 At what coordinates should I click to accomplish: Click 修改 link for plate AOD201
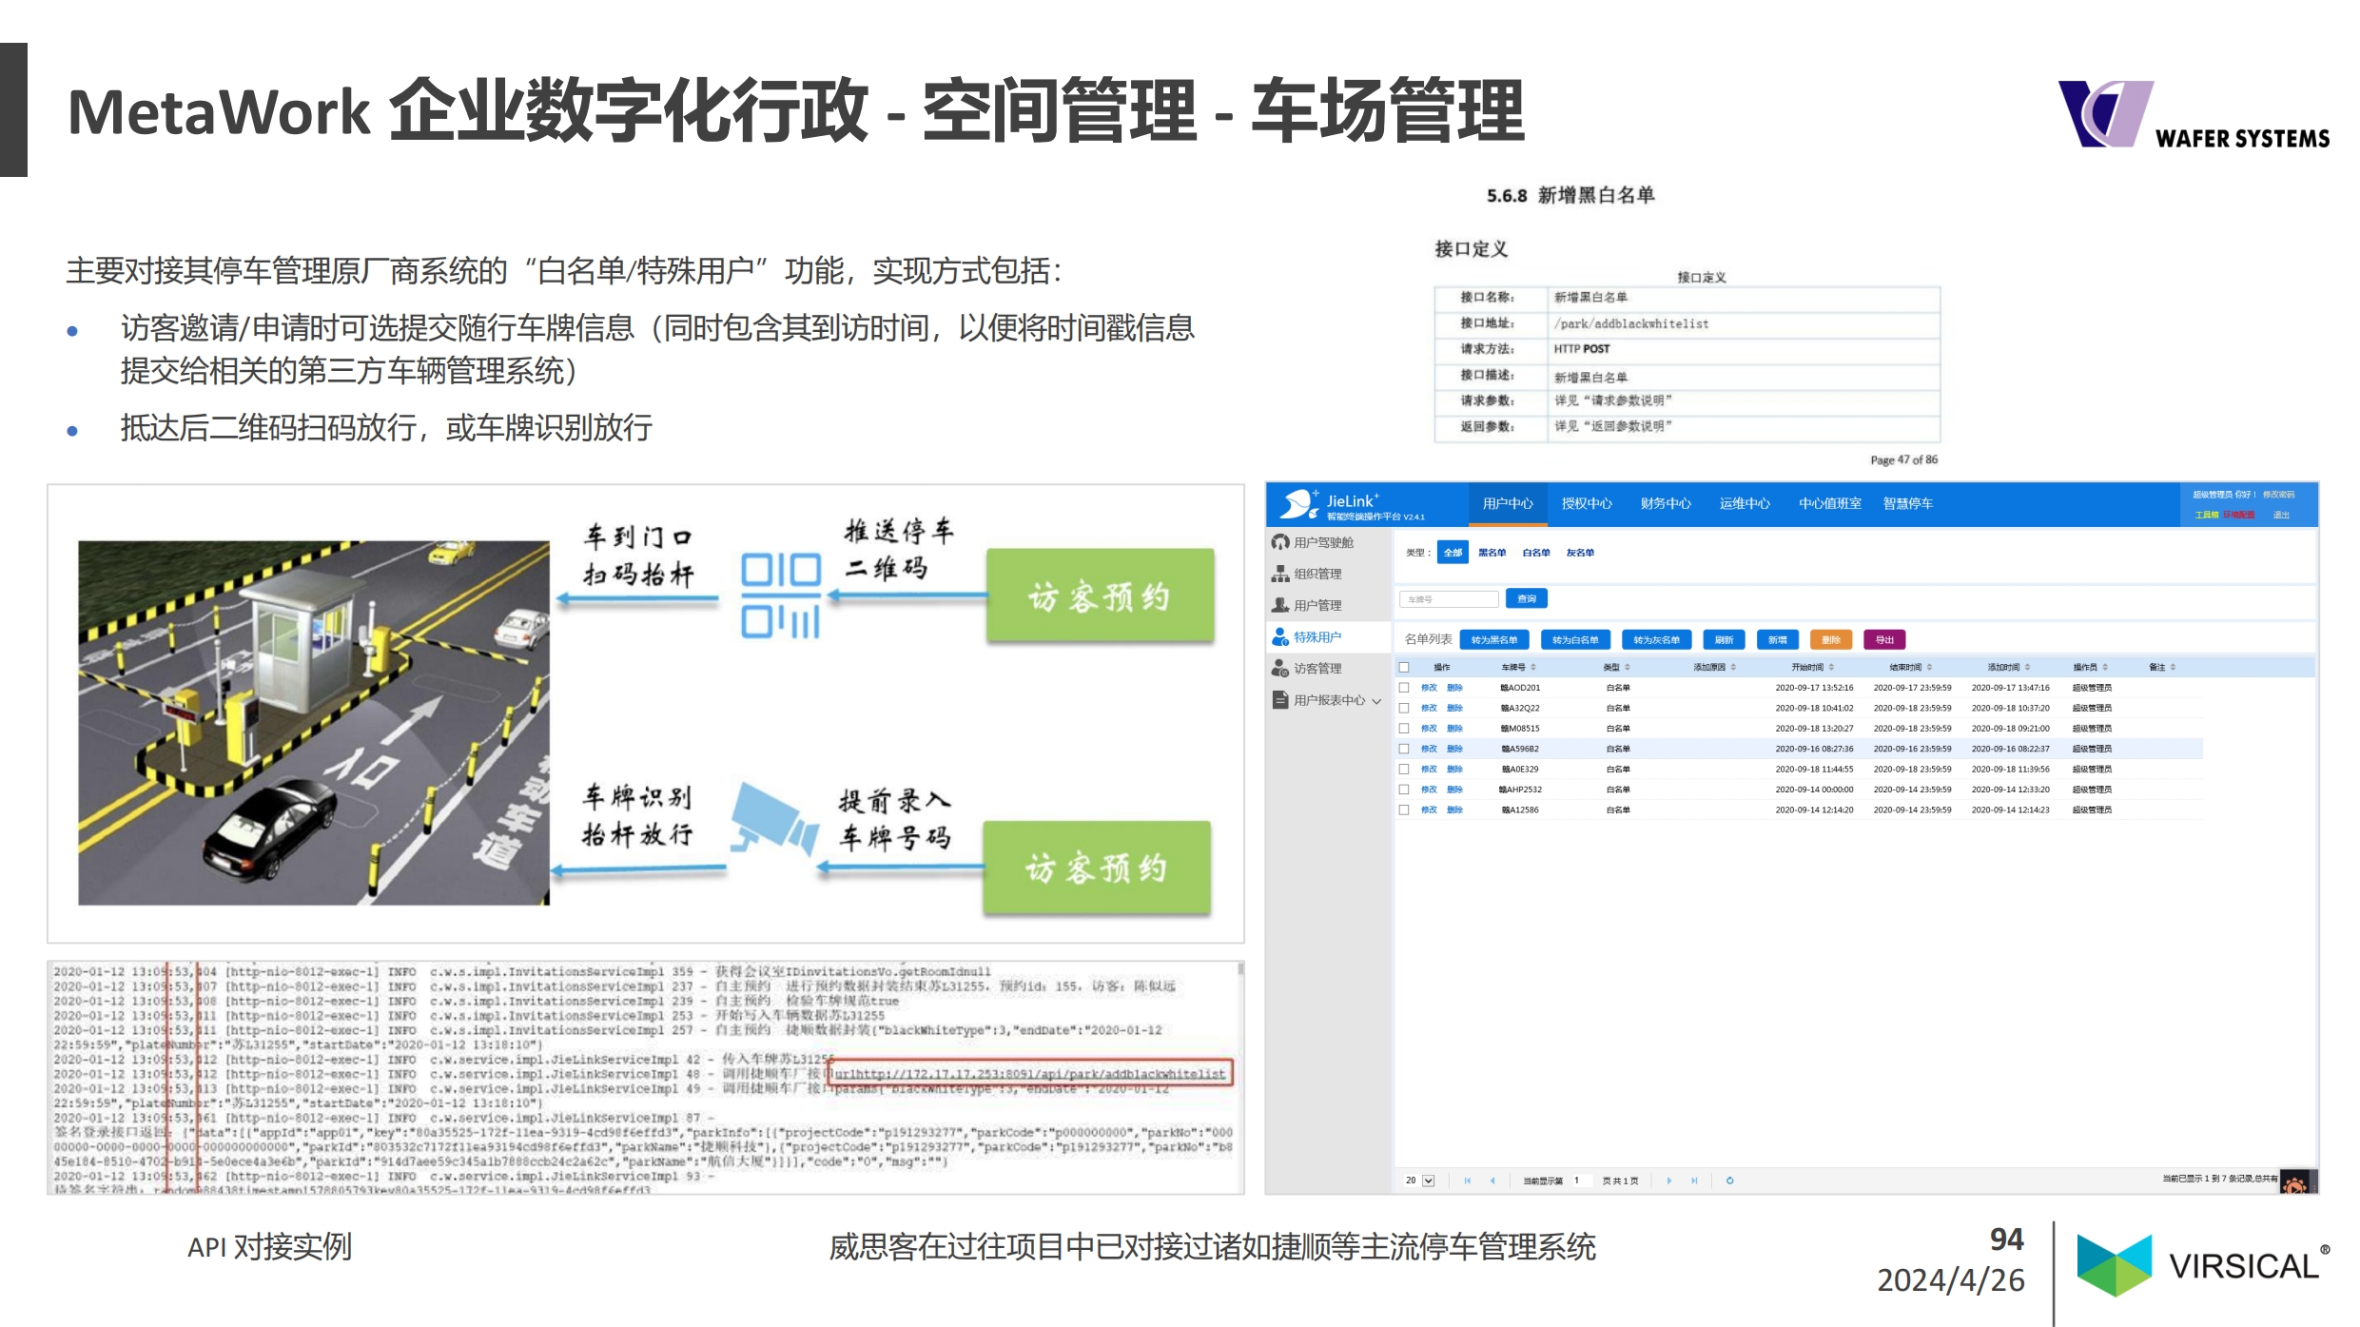point(1429,687)
